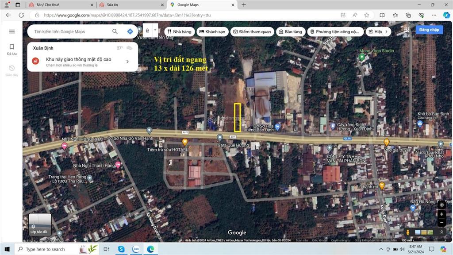Filter by Khách sạn hotels chip

[x=212, y=31]
